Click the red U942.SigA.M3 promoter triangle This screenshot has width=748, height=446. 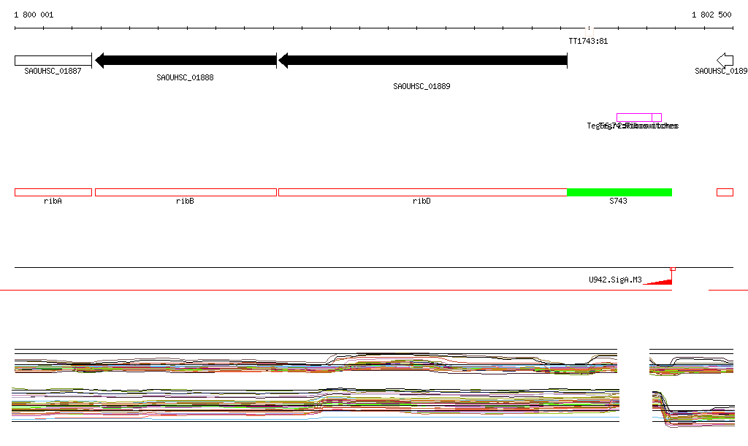(662, 281)
